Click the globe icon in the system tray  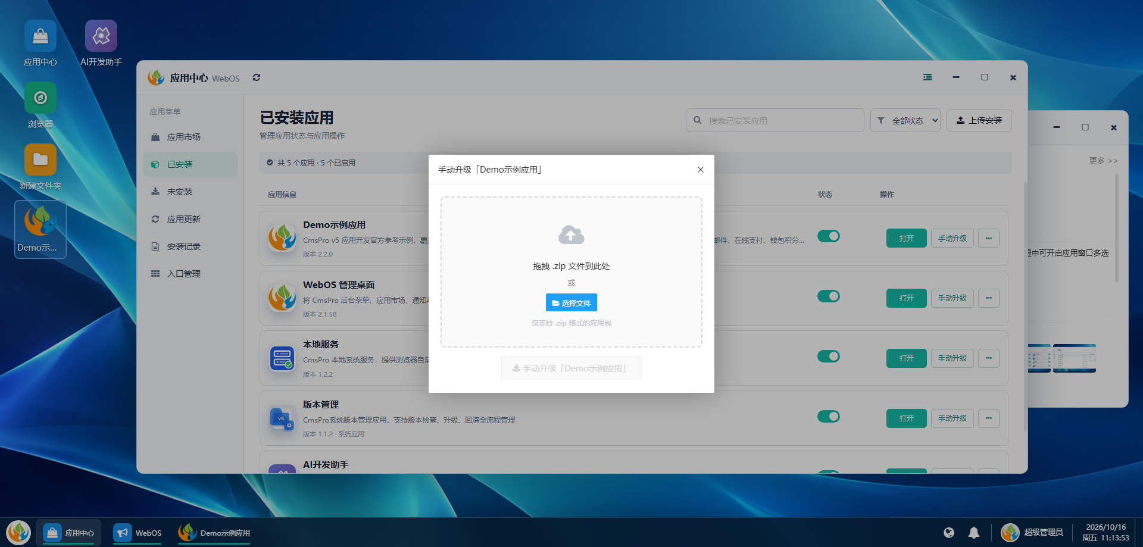point(949,533)
